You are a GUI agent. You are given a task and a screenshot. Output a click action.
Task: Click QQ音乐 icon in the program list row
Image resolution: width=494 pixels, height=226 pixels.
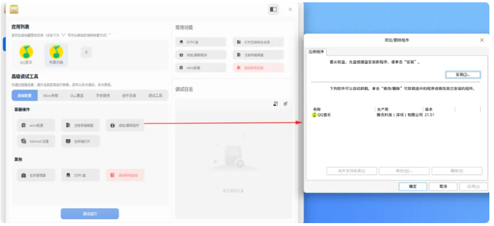tap(314, 115)
